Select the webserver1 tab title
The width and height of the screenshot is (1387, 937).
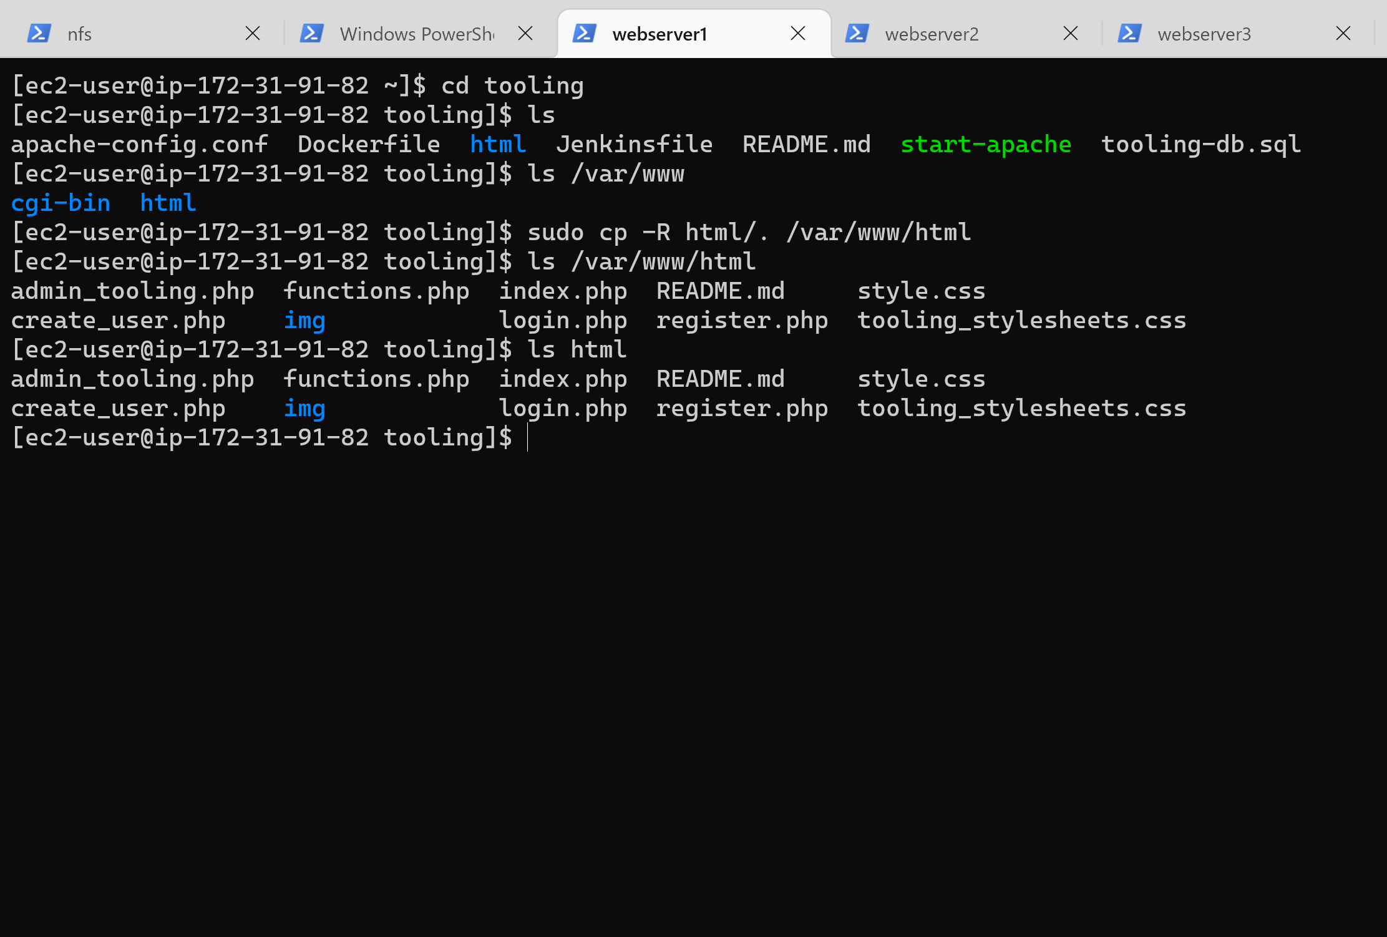point(659,34)
